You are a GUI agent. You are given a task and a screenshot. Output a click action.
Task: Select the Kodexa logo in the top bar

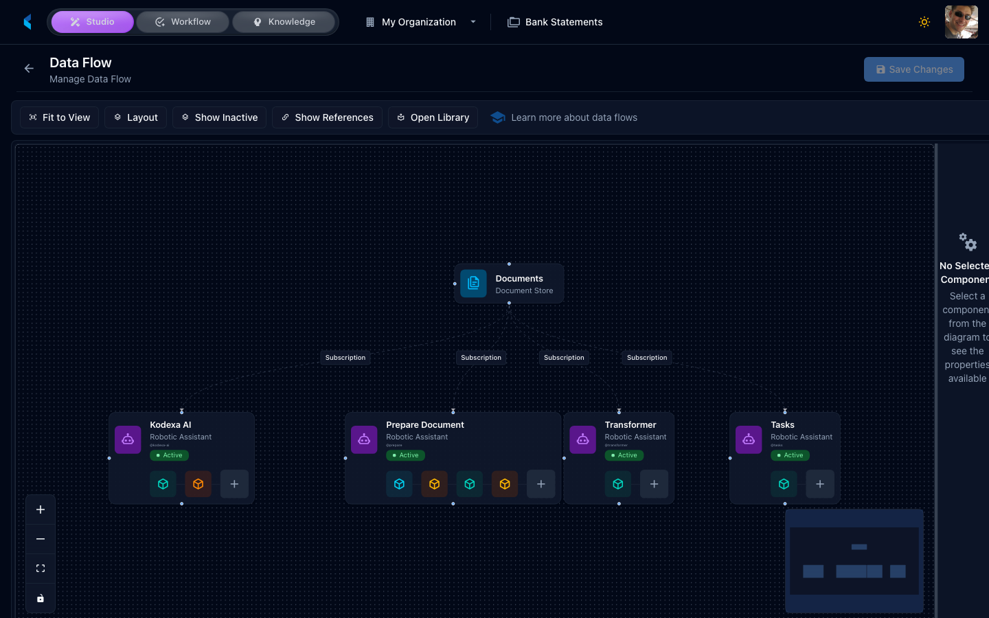[27, 21]
